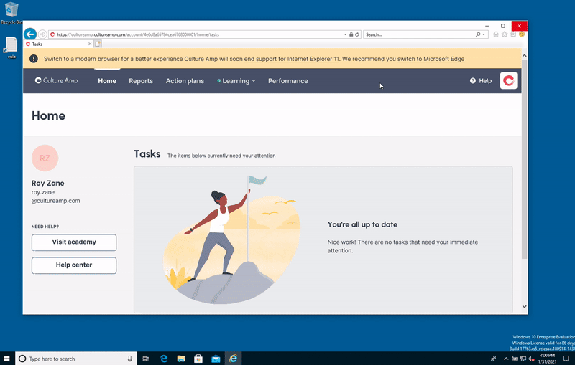Image resolution: width=575 pixels, height=365 pixels.
Task: Click the page scrollbar up arrow
Action: 525,56
